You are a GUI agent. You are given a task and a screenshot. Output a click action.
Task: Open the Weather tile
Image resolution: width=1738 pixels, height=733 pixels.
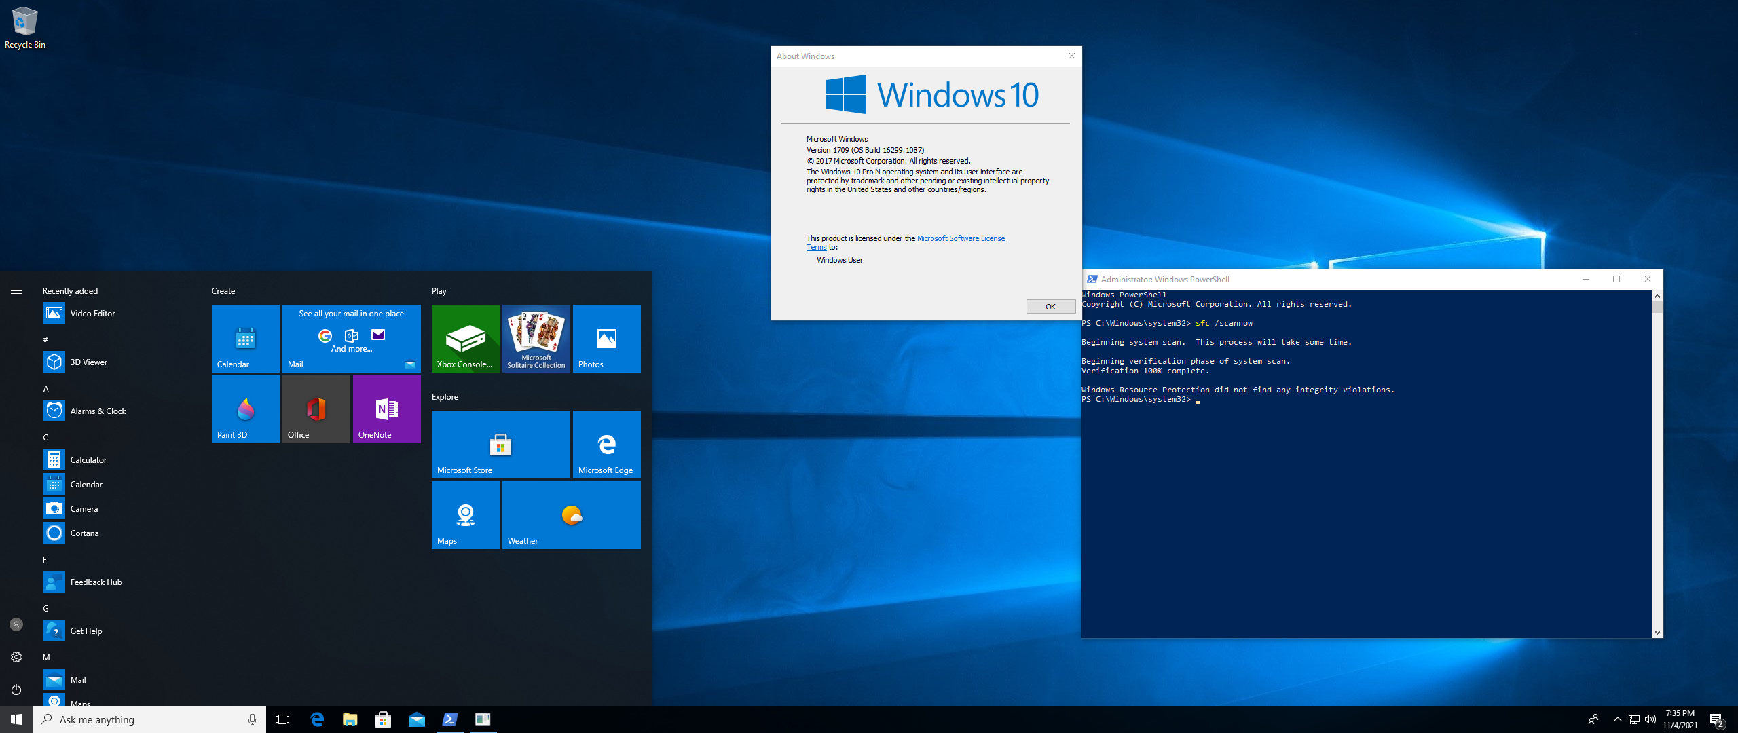(x=572, y=515)
